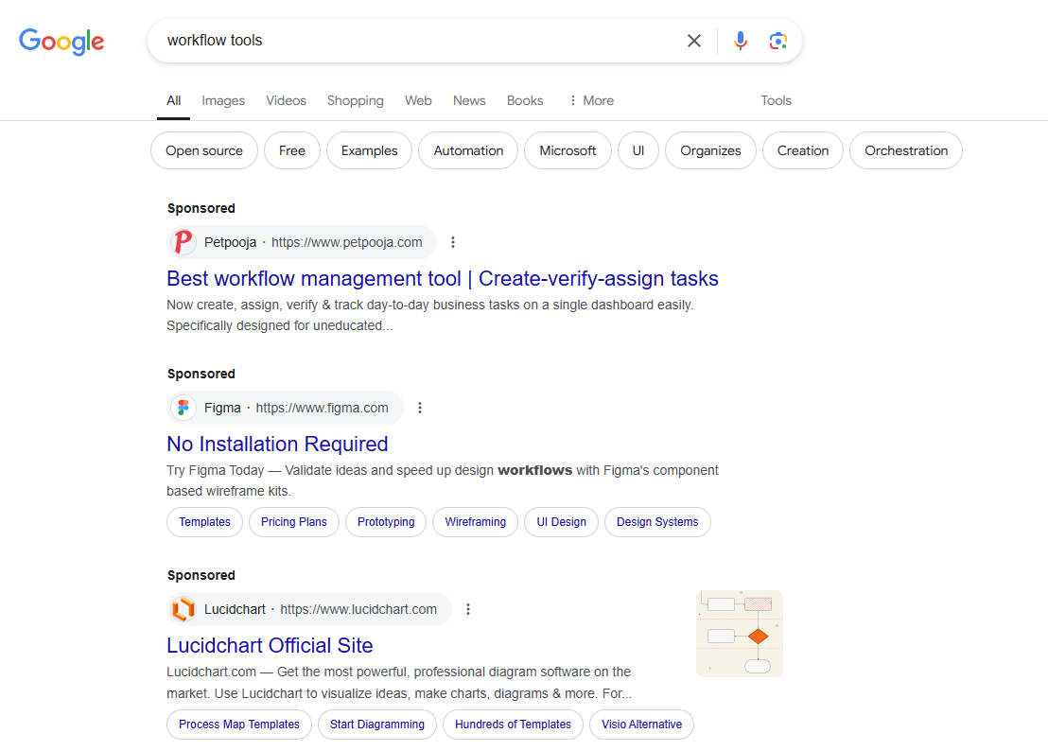Open Process Map Templates sitelink

(x=238, y=725)
